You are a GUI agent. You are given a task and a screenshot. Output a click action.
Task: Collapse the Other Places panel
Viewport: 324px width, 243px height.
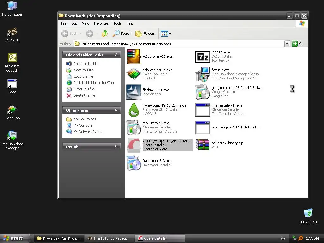pos(116,110)
